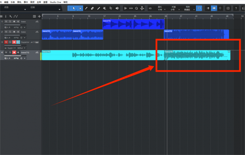Mute track 2 bass

click(6, 32)
